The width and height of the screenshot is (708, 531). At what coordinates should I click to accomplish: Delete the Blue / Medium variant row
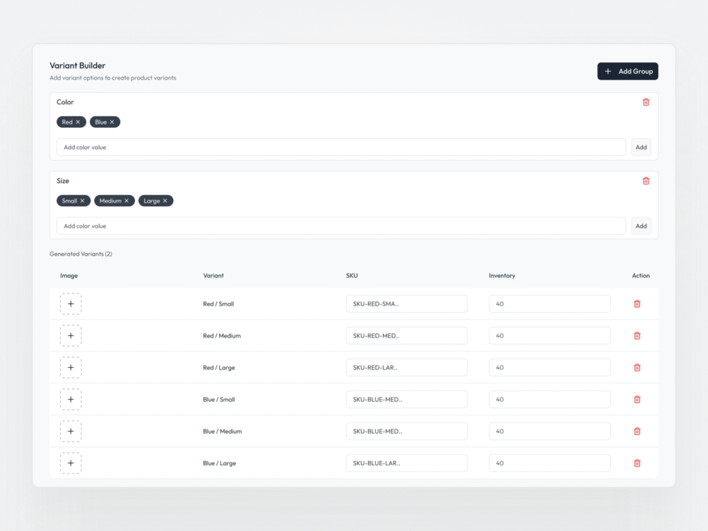[x=637, y=431]
